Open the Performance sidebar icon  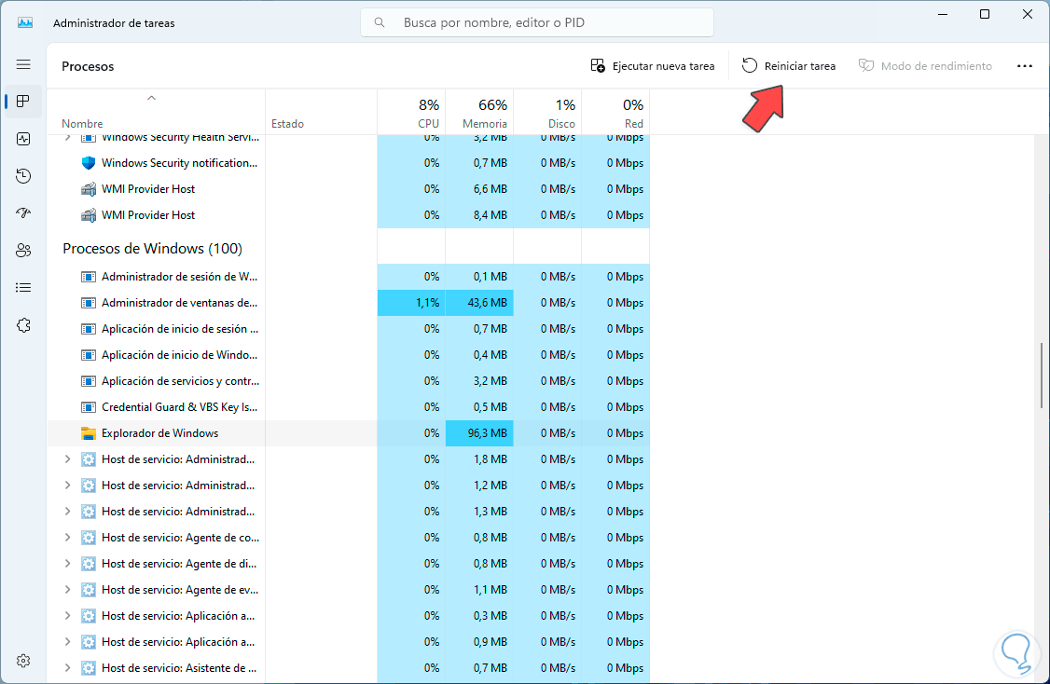(23, 139)
